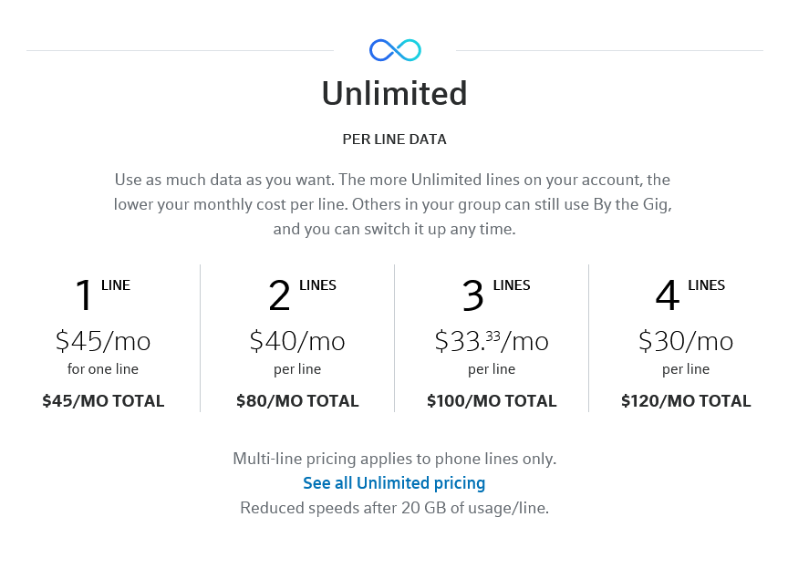The image size is (788, 579).
Task: Click the Unlimited plan heading
Action: coord(394,93)
